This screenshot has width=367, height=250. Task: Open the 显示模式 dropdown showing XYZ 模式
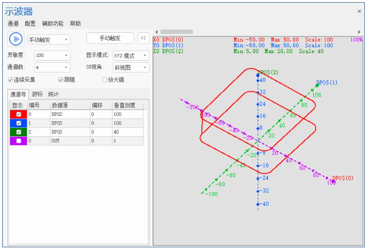131,56
